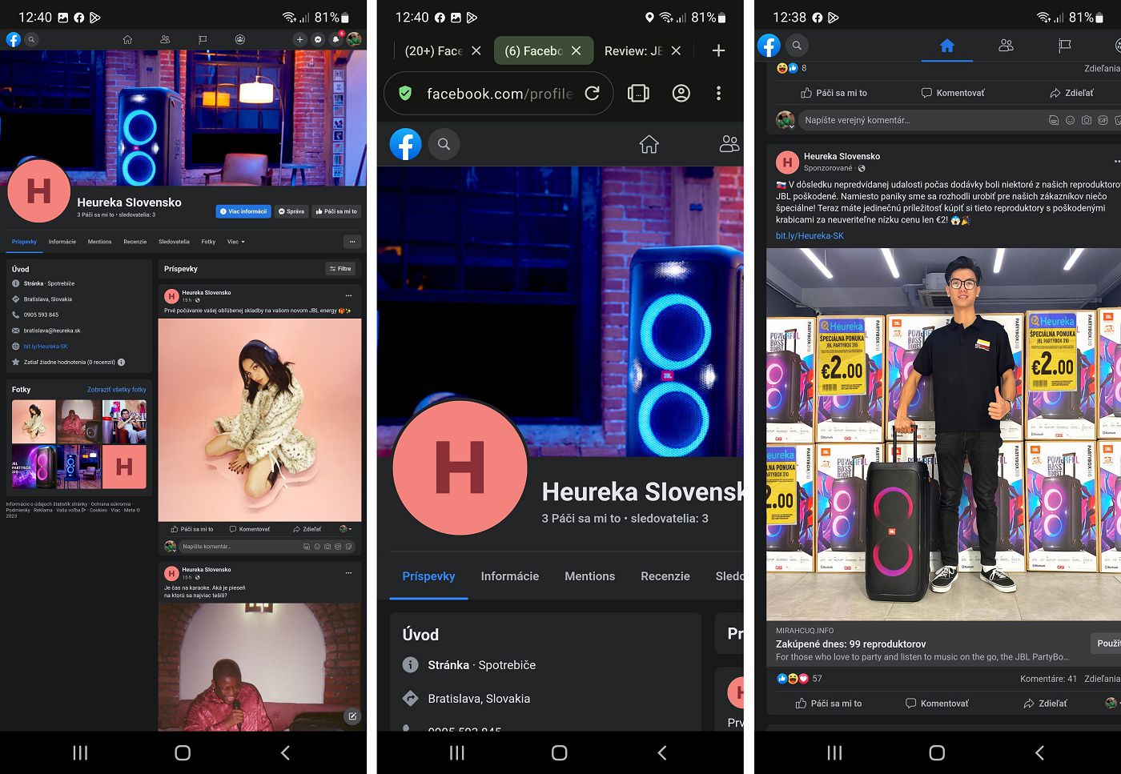Expand the "Viac" dropdown in page tabs
The height and width of the screenshot is (774, 1121).
(x=235, y=242)
